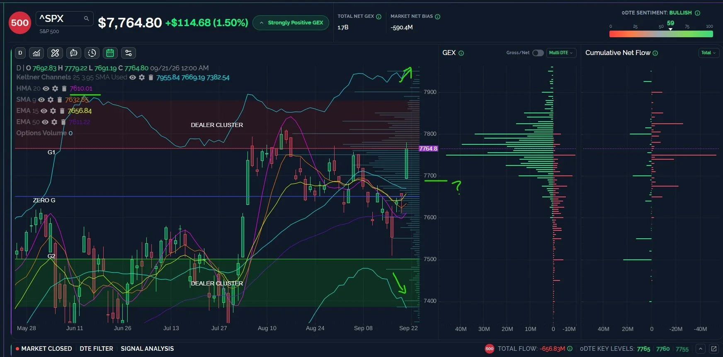Open the history clock tool
Screen dimensions: 723x357
pyautogui.click(x=92, y=53)
